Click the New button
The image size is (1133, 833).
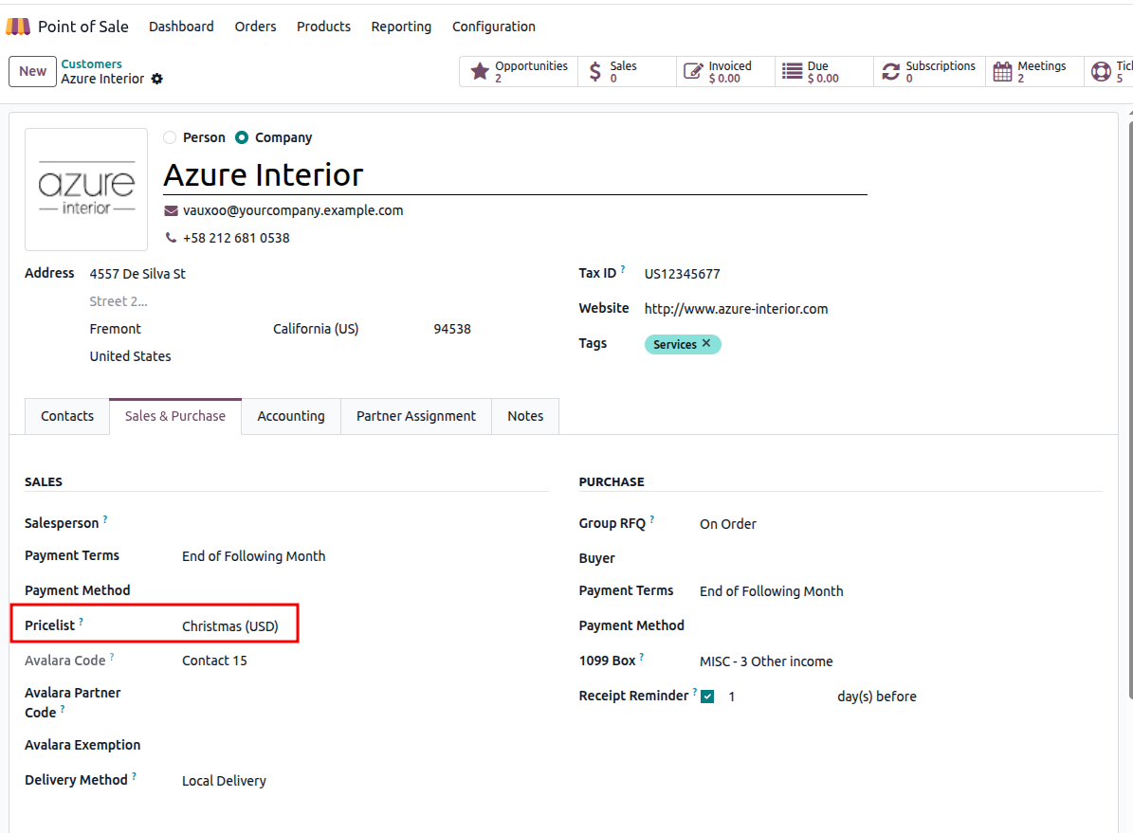(x=32, y=72)
